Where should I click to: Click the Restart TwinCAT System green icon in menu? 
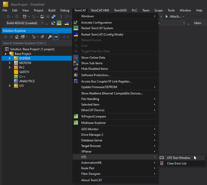click(76, 28)
